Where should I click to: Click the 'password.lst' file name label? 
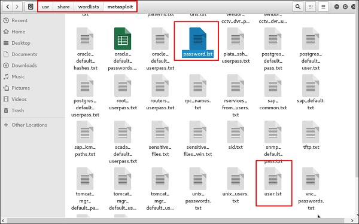click(x=198, y=54)
